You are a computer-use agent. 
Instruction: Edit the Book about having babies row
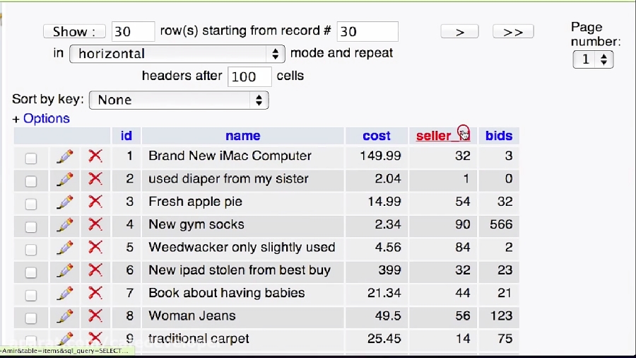pyautogui.click(x=65, y=293)
